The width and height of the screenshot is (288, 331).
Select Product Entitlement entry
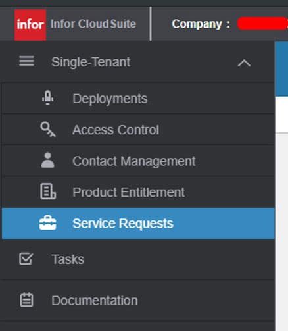point(138,192)
